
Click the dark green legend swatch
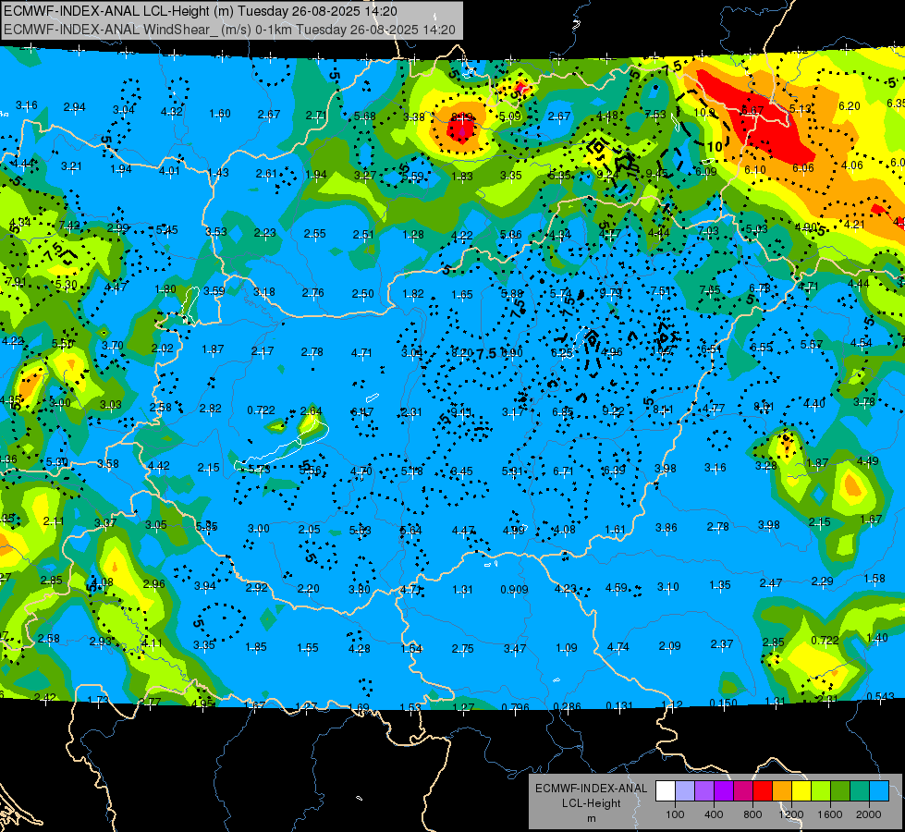[840, 791]
